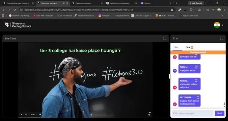Click SATYENDRA's message about damoh
This screenshot has height=121, width=228.
pos(189,101)
